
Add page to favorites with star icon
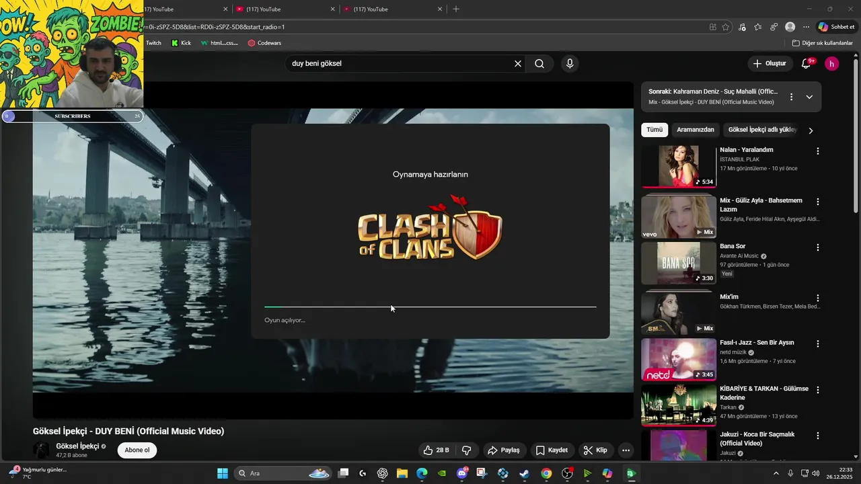[x=726, y=27]
